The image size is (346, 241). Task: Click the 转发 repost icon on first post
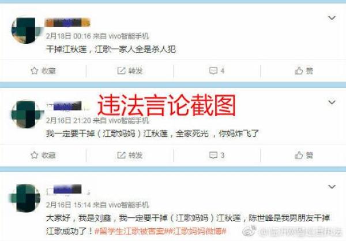(x=121, y=71)
